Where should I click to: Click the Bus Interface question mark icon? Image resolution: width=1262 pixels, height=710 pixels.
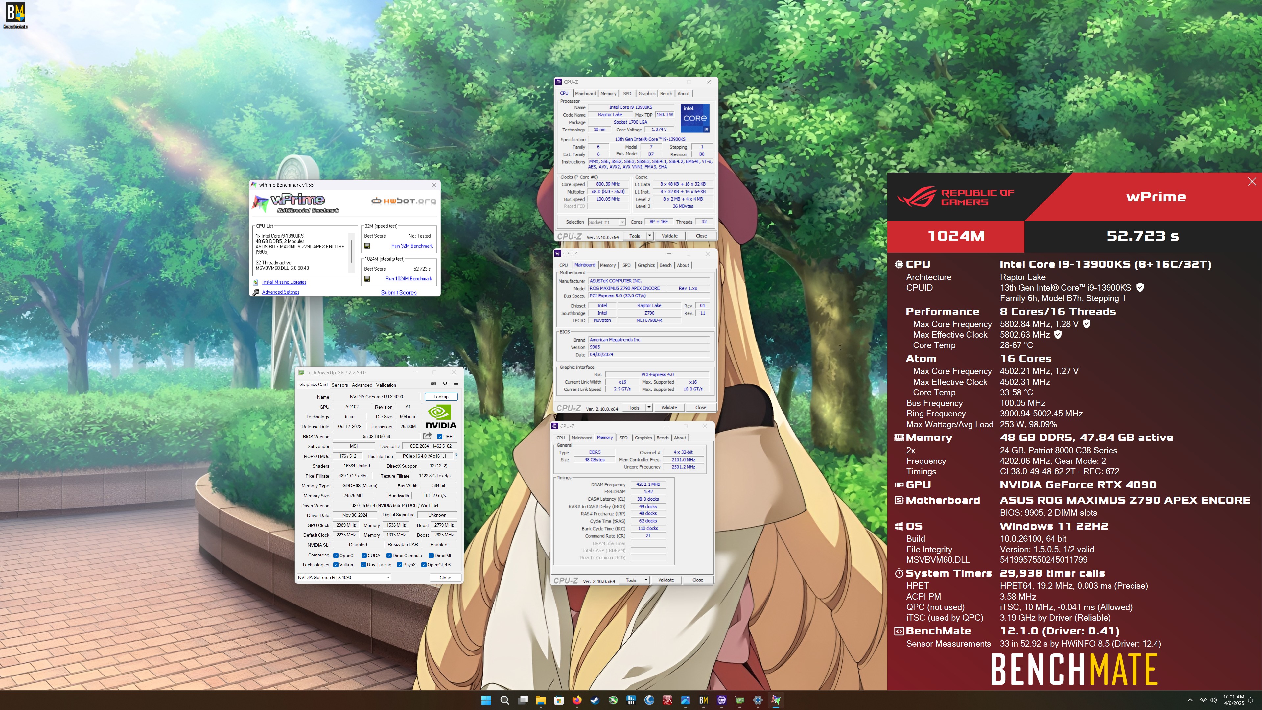click(x=456, y=456)
